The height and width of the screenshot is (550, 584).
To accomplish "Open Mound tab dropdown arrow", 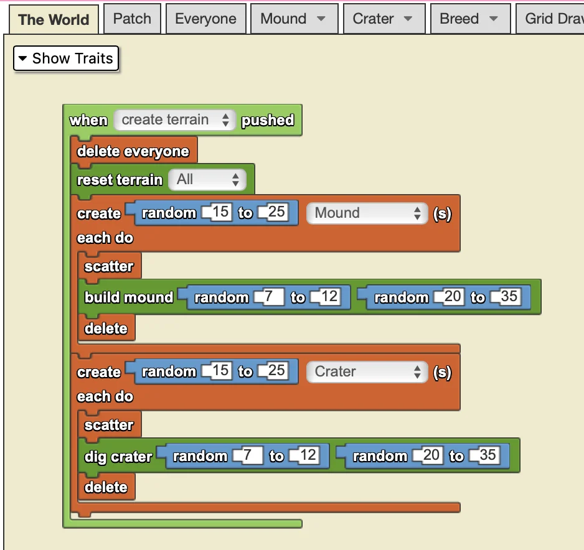I will [321, 19].
